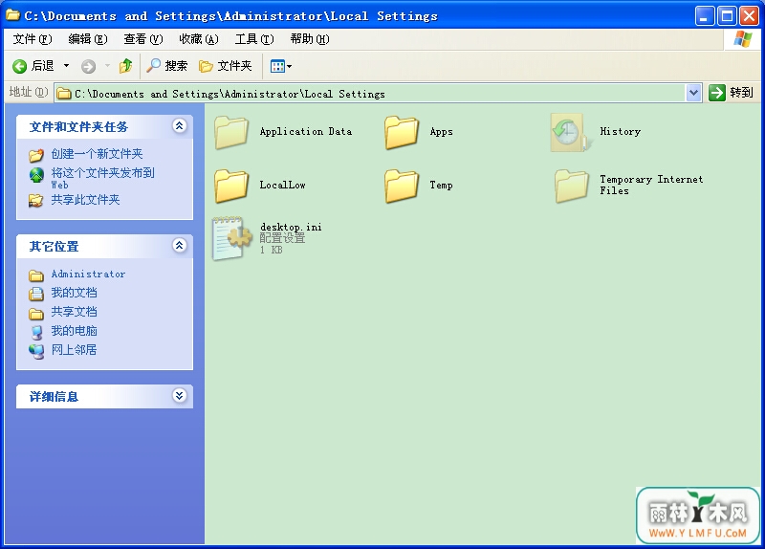765x549 pixels.
Task: Click the Windows flag logo
Action: pos(742,39)
